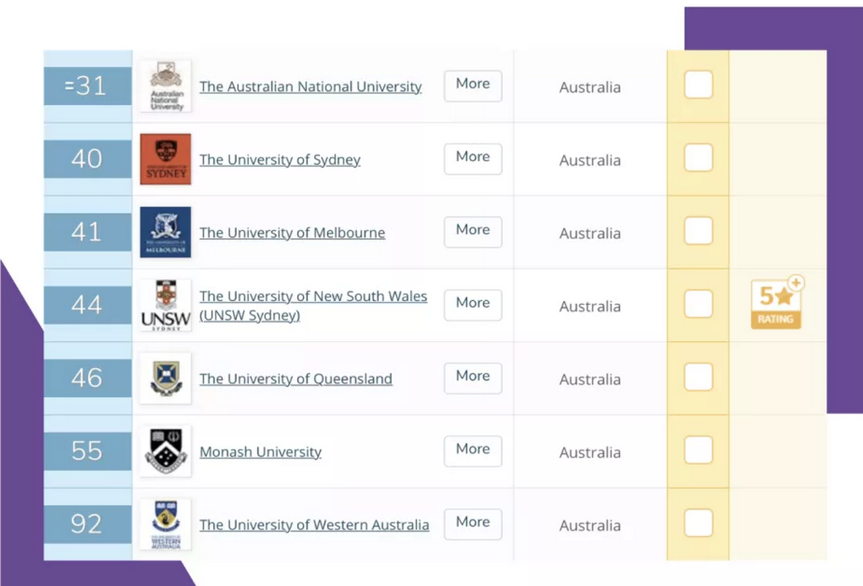Expand More for University of Queensland
Viewport: 863px width, 586px height.
[x=472, y=378]
